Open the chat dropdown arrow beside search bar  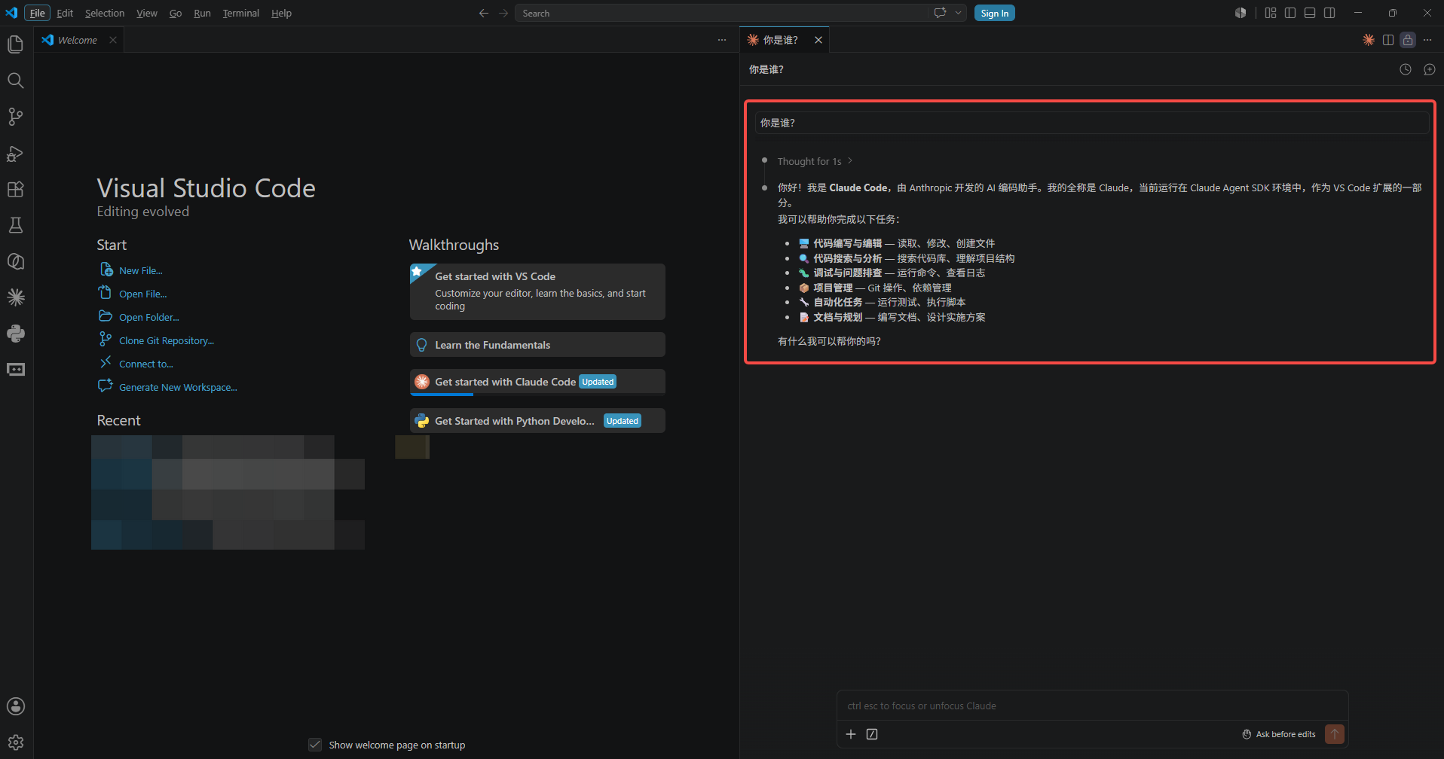(x=959, y=13)
